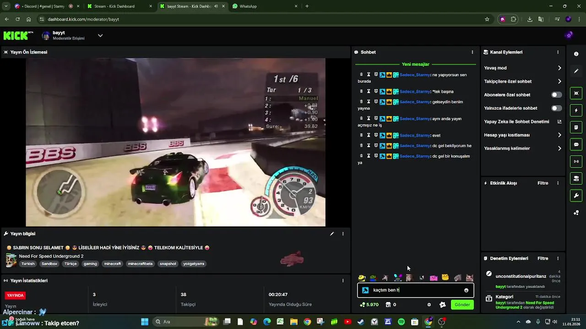Click the taskbar search box Ara
This screenshot has height=329, width=586.
coord(185,322)
